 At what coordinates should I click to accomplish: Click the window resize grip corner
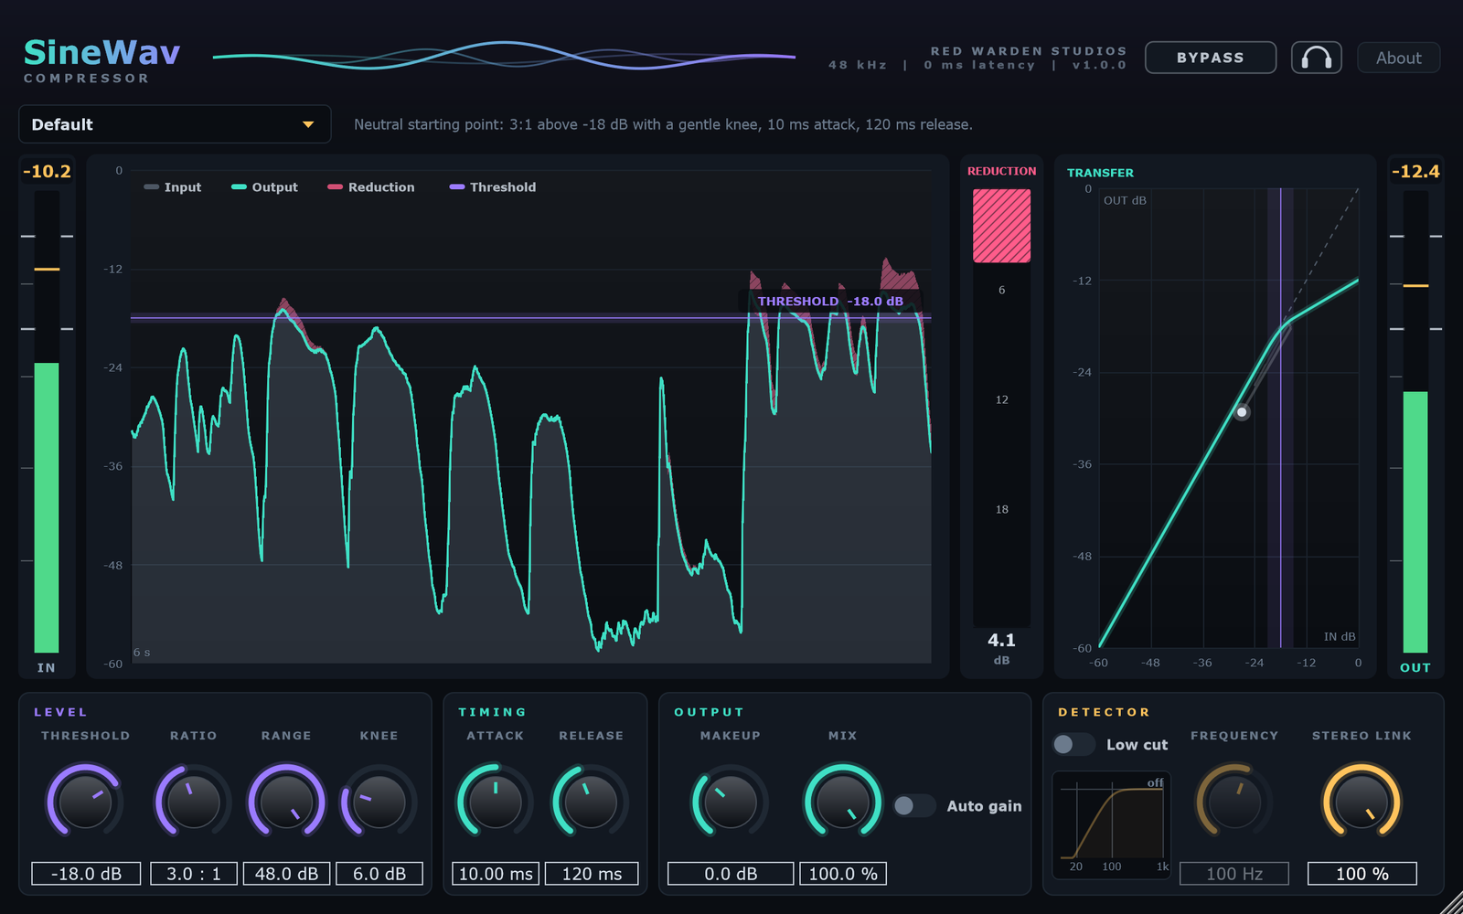point(1452,903)
